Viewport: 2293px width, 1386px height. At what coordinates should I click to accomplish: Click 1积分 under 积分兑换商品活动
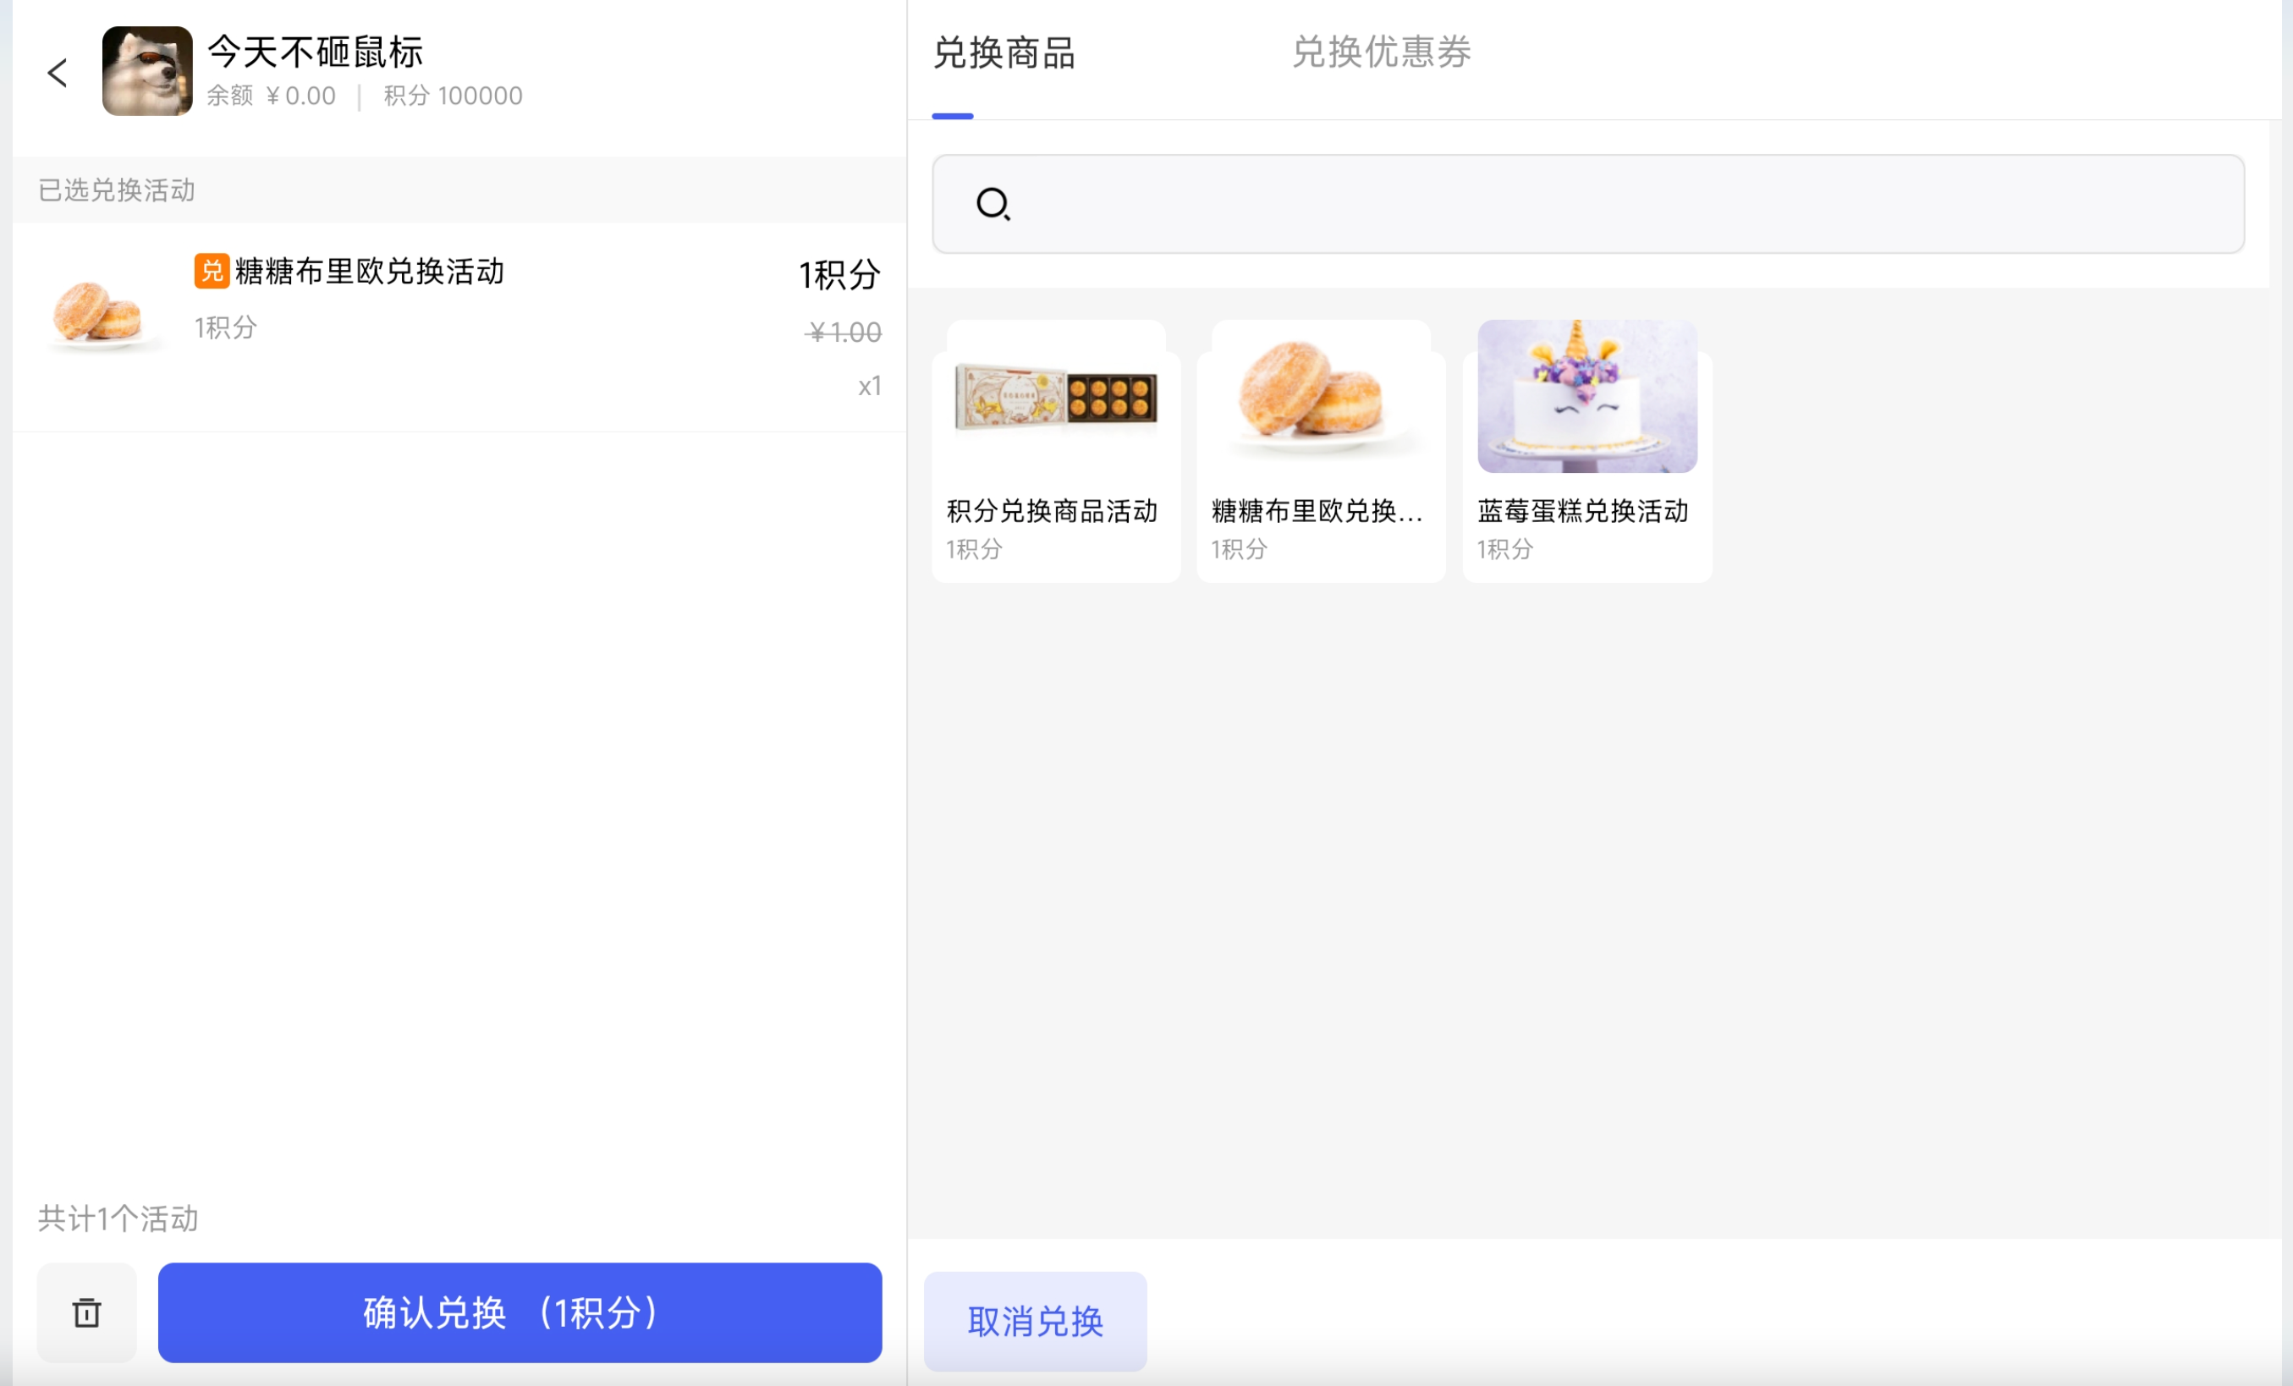(973, 549)
